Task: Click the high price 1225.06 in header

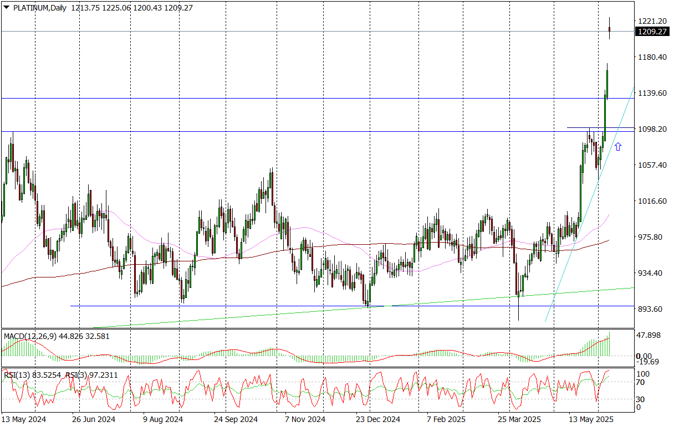Action: 116,8
